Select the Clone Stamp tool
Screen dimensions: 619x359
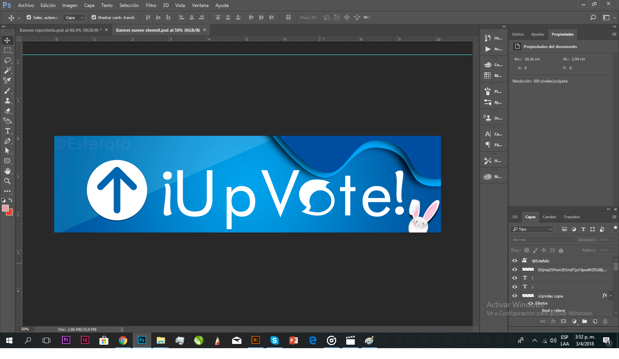(7, 101)
